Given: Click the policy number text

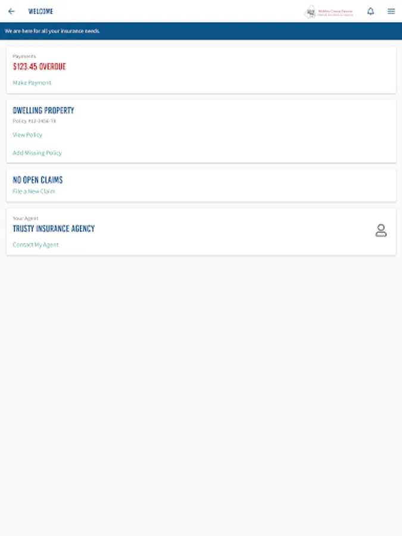Looking at the screenshot, I should point(34,121).
